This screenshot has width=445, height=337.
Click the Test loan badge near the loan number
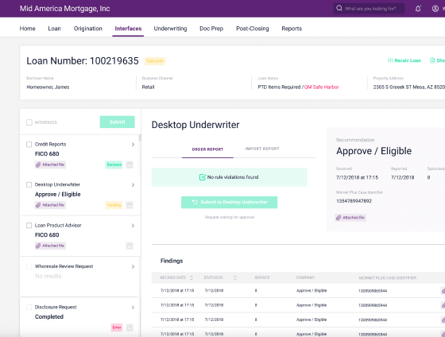[155, 60]
